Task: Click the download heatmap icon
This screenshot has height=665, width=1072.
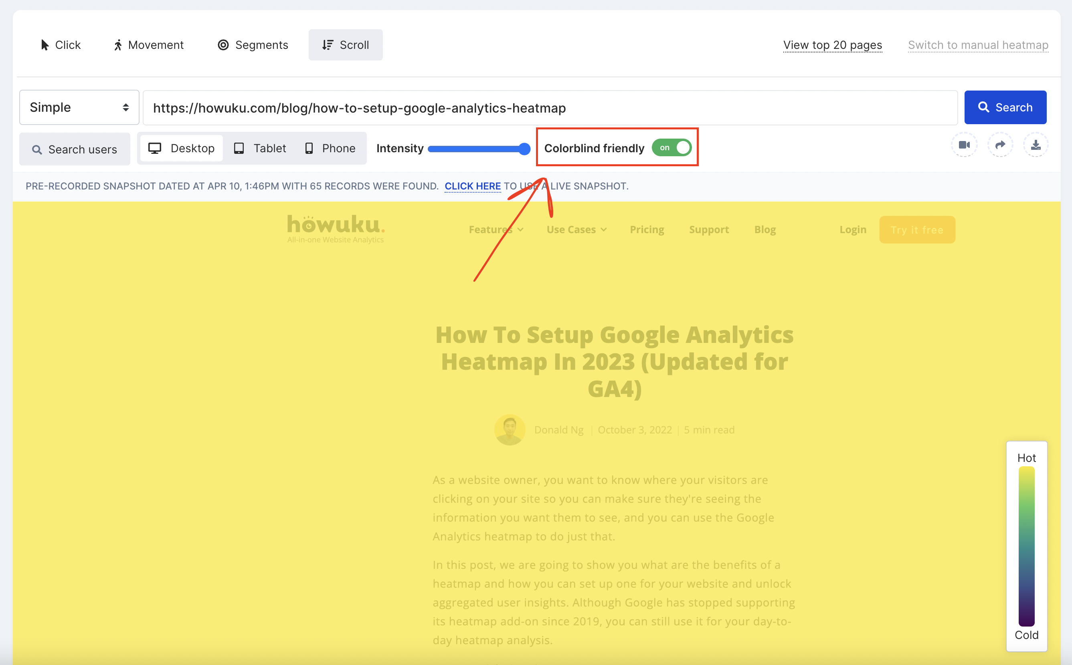Action: click(1036, 145)
